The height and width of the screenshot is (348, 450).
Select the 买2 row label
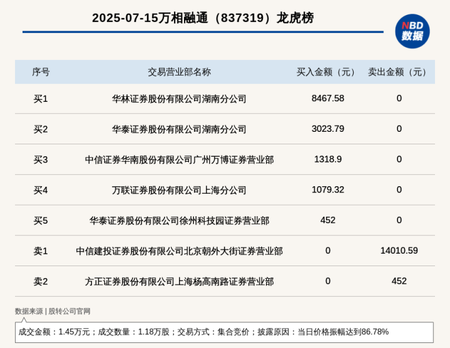tap(41, 129)
